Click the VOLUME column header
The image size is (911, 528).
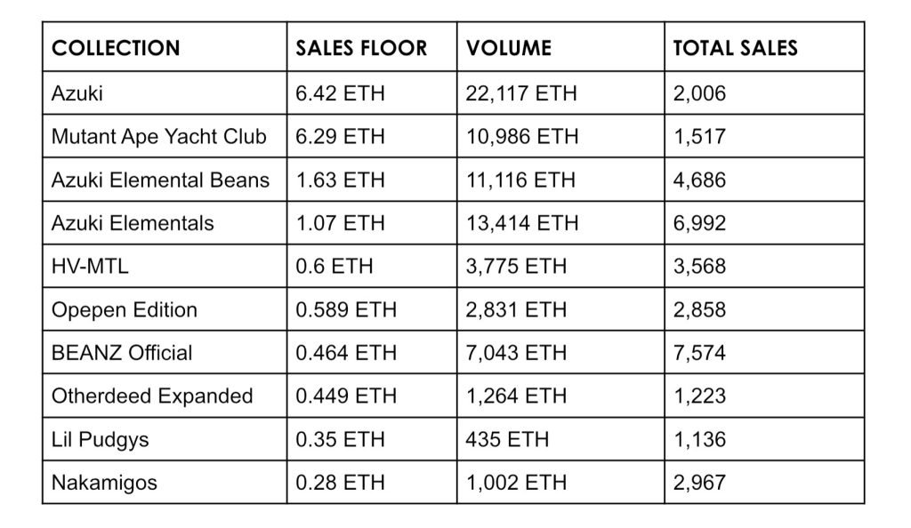tap(509, 48)
